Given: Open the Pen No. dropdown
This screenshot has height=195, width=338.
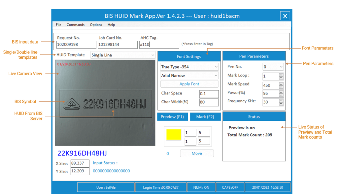Looking at the screenshot, I should pos(273,67).
